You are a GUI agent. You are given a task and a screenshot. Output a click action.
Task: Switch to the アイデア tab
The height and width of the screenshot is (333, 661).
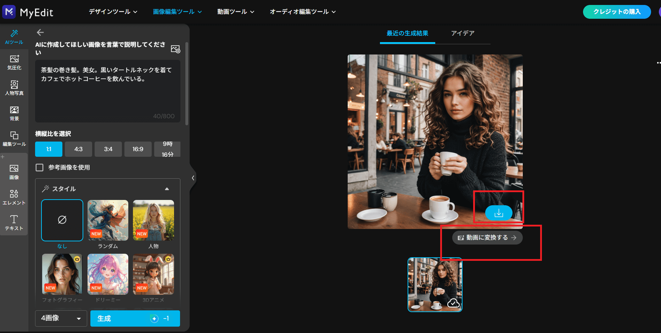pyautogui.click(x=463, y=33)
